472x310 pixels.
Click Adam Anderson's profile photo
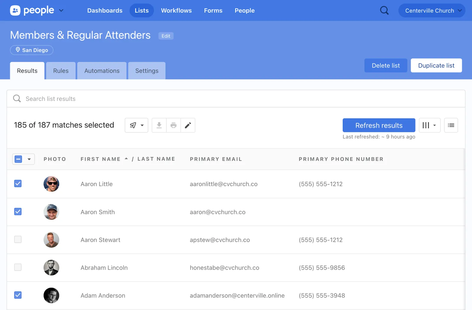[x=51, y=295]
